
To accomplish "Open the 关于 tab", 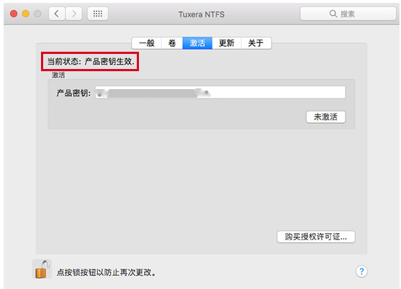I will [256, 43].
